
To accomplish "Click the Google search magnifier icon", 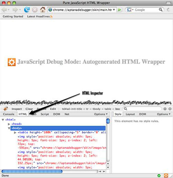I will [161, 10].
